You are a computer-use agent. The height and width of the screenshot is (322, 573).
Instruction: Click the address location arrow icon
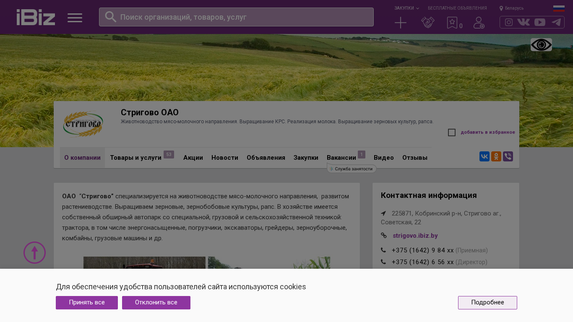click(383, 213)
